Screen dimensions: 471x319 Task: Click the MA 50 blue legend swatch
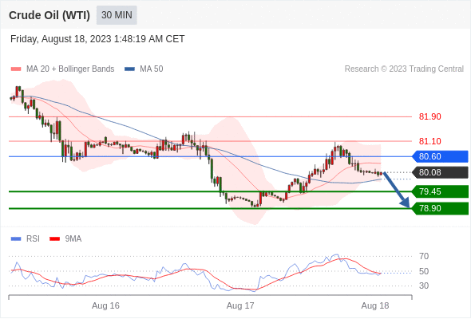(129, 69)
